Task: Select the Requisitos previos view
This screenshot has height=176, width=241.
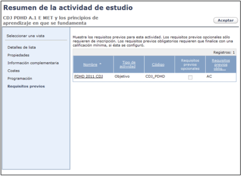Action: tap(26, 86)
